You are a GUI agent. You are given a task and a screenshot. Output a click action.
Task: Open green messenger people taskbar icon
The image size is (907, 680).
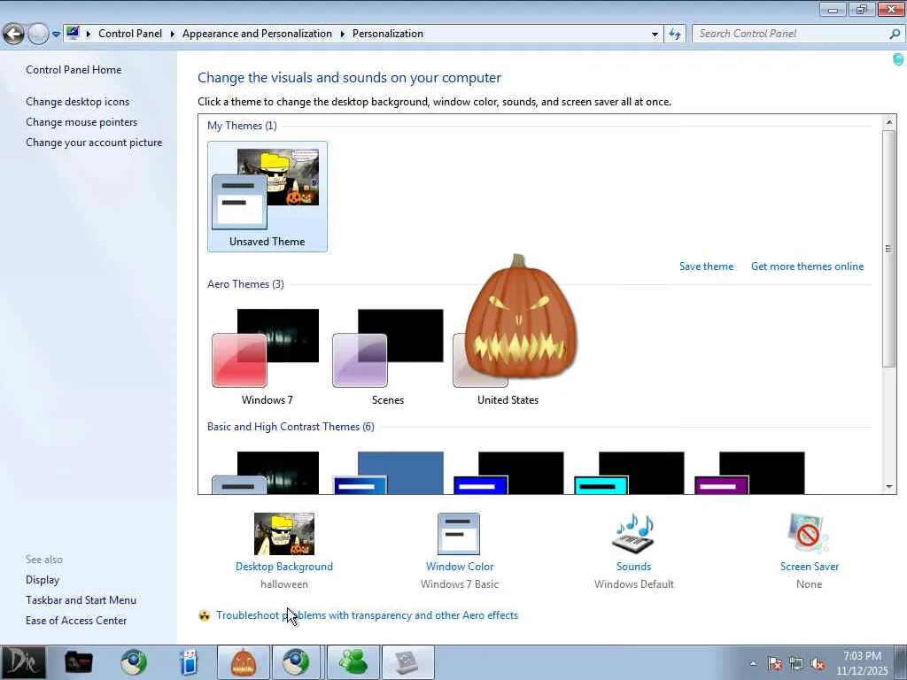[353, 662]
